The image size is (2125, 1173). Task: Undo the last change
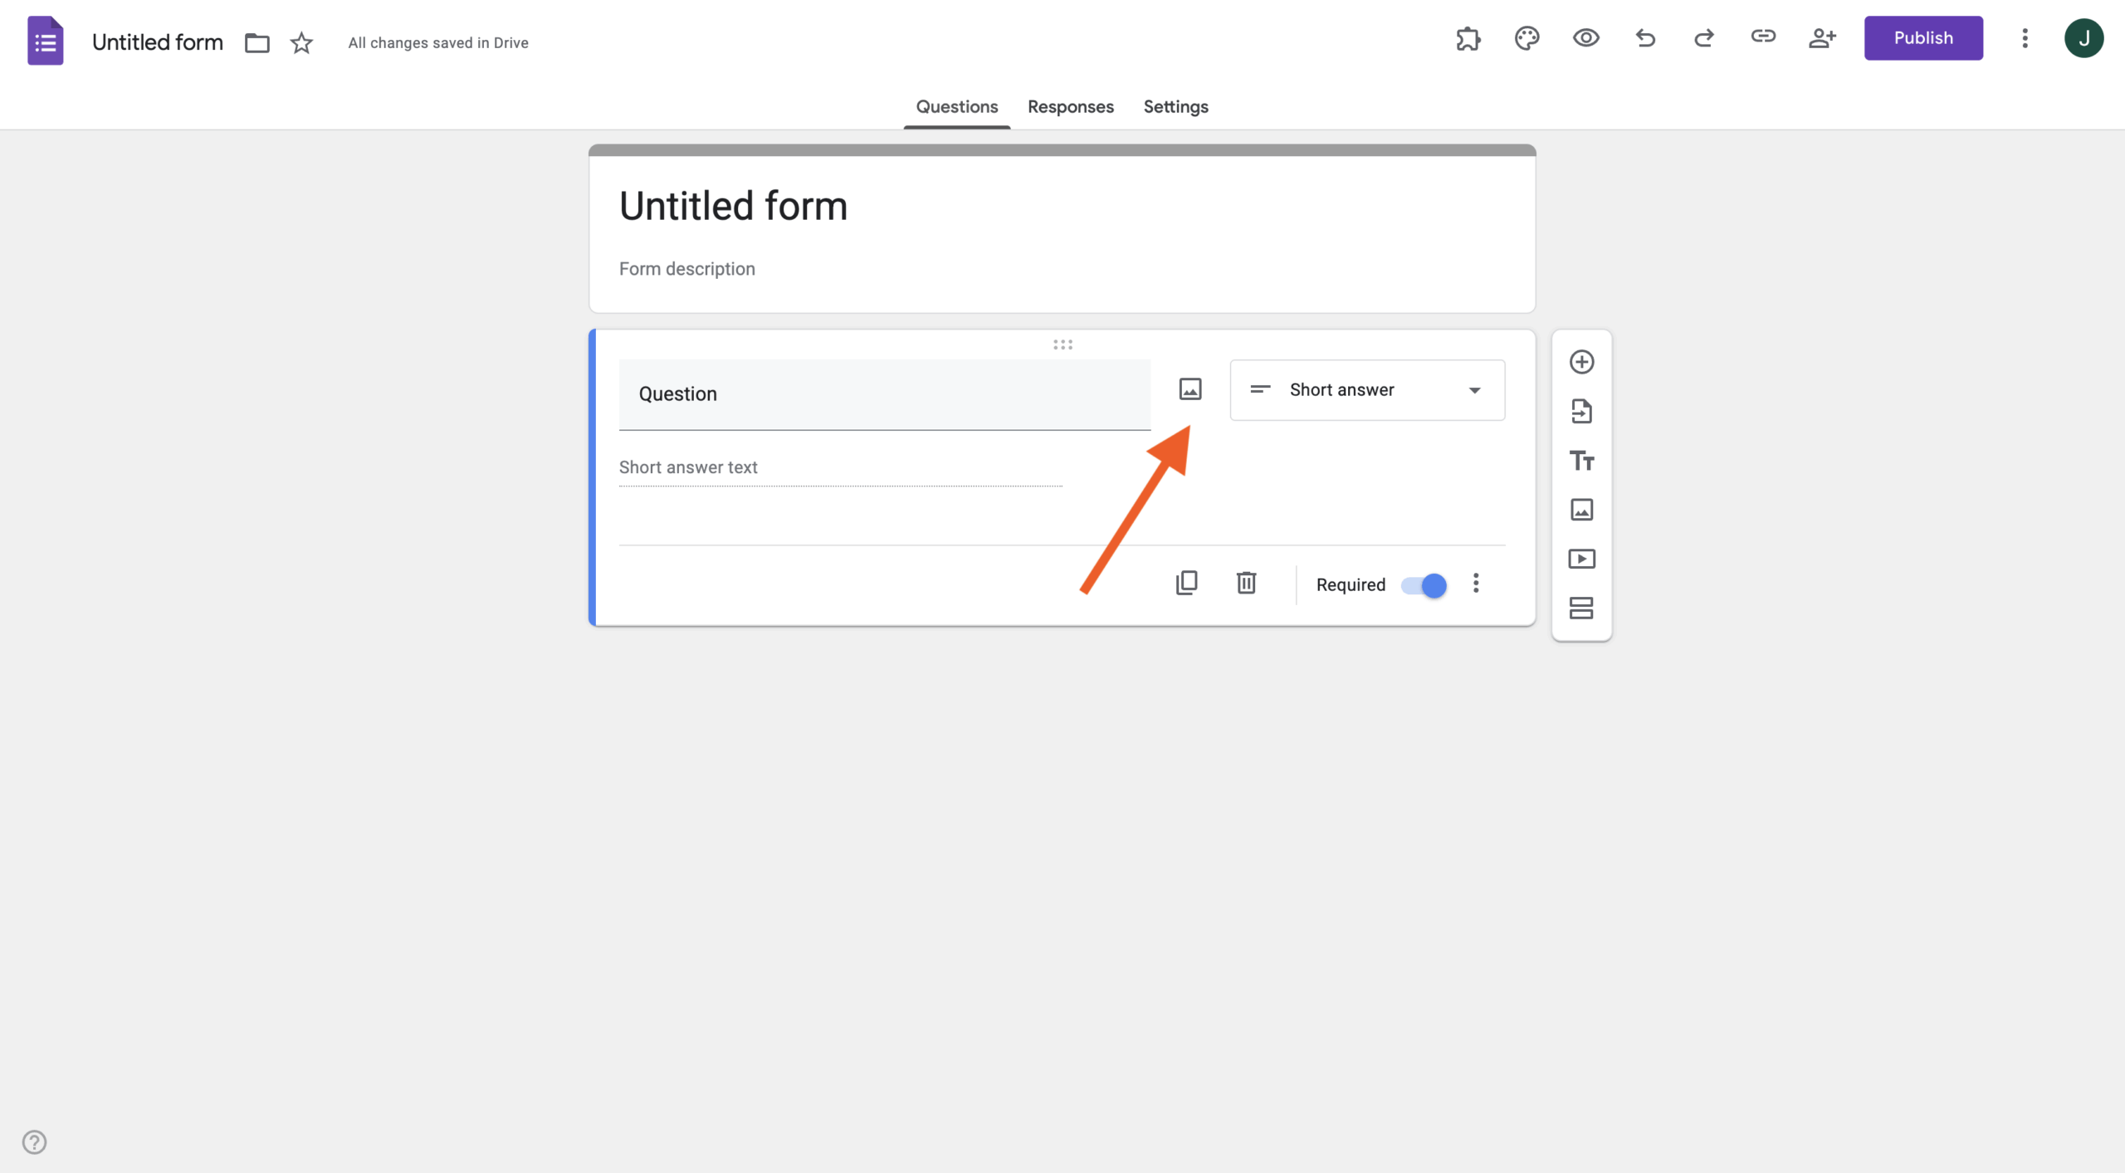tap(1644, 38)
